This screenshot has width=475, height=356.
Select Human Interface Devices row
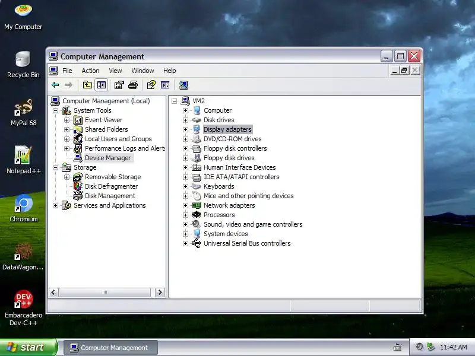(240, 167)
